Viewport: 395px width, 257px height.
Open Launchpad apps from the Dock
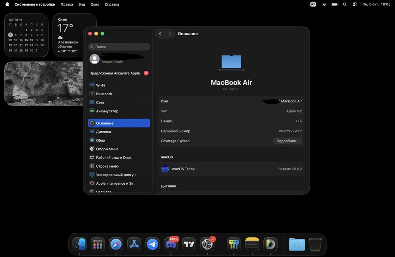click(x=98, y=244)
